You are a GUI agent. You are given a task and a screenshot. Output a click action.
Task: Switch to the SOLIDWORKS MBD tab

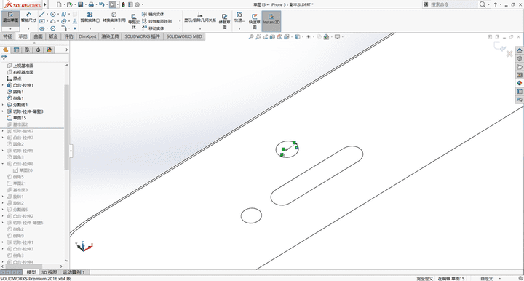[x=184, y=36]
